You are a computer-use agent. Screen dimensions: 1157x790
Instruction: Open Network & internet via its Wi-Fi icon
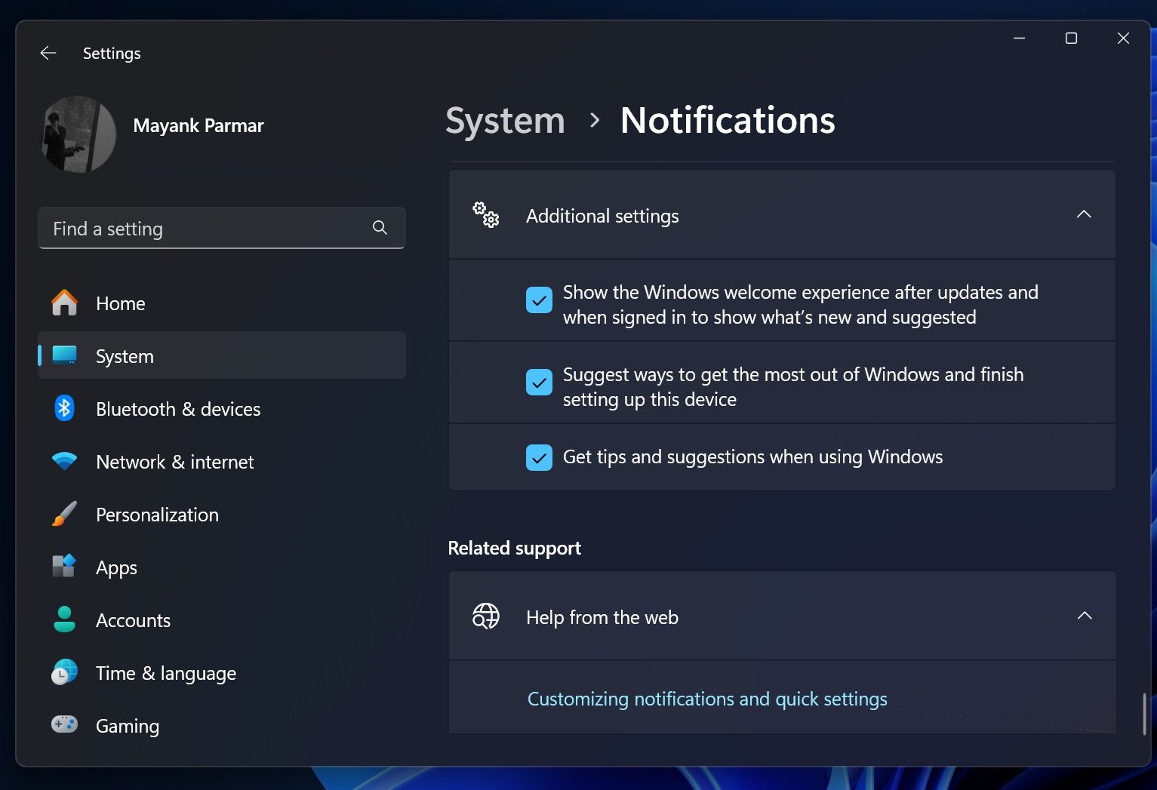(x=64, y=461)
